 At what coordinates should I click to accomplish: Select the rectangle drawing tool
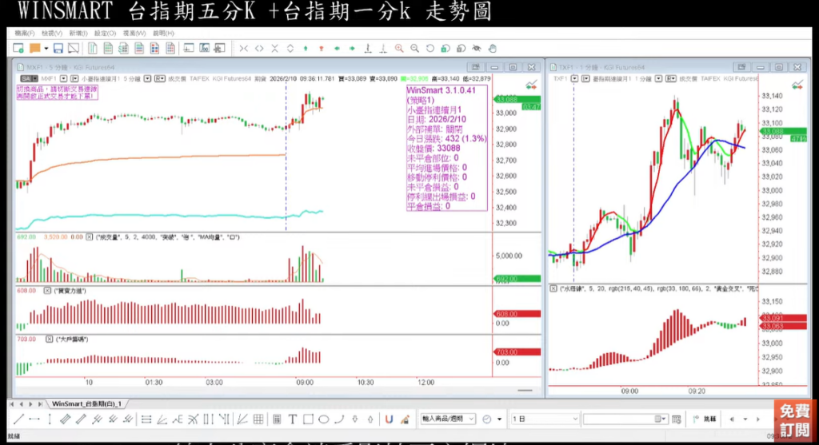[308, 419]
